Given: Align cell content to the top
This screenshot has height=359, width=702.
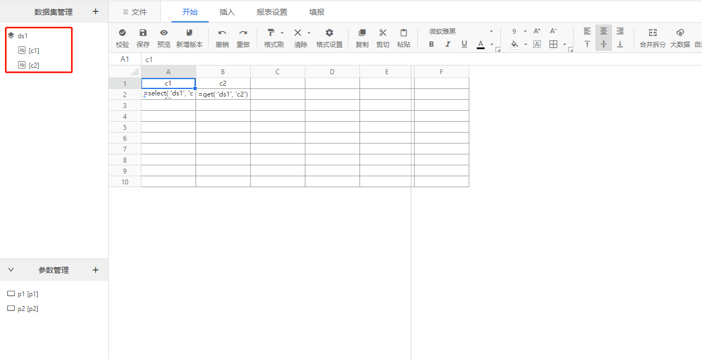Looking at the screenshot, I should point(587,44).
